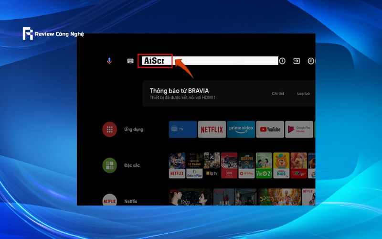Open the VTV go featured card
The height and width of the screenshot is (239, 382).
point(299,165)
